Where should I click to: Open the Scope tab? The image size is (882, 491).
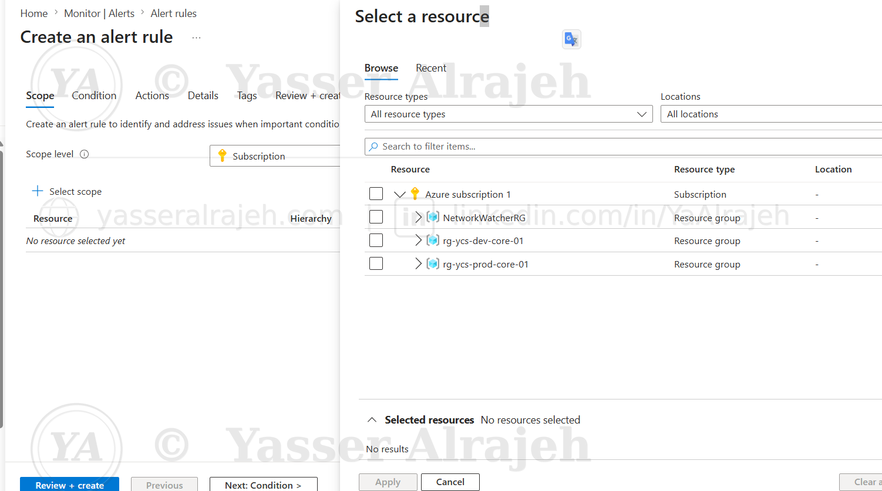click(x=40, y=96)
